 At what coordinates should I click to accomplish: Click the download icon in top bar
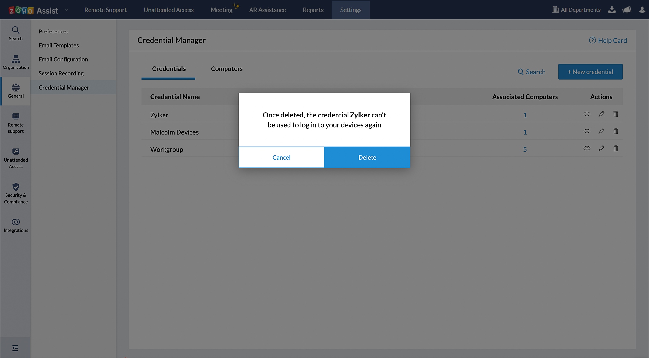(612, 10)
